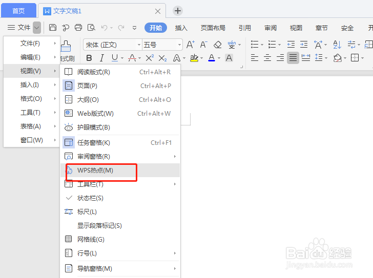This screenshot has width=373, height=278.
Task: Click Distributed alignment icon
Action: (306, 58)
